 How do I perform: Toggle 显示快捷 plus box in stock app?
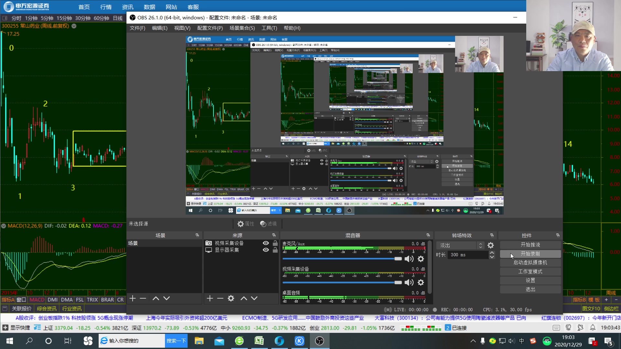point(5,328)
